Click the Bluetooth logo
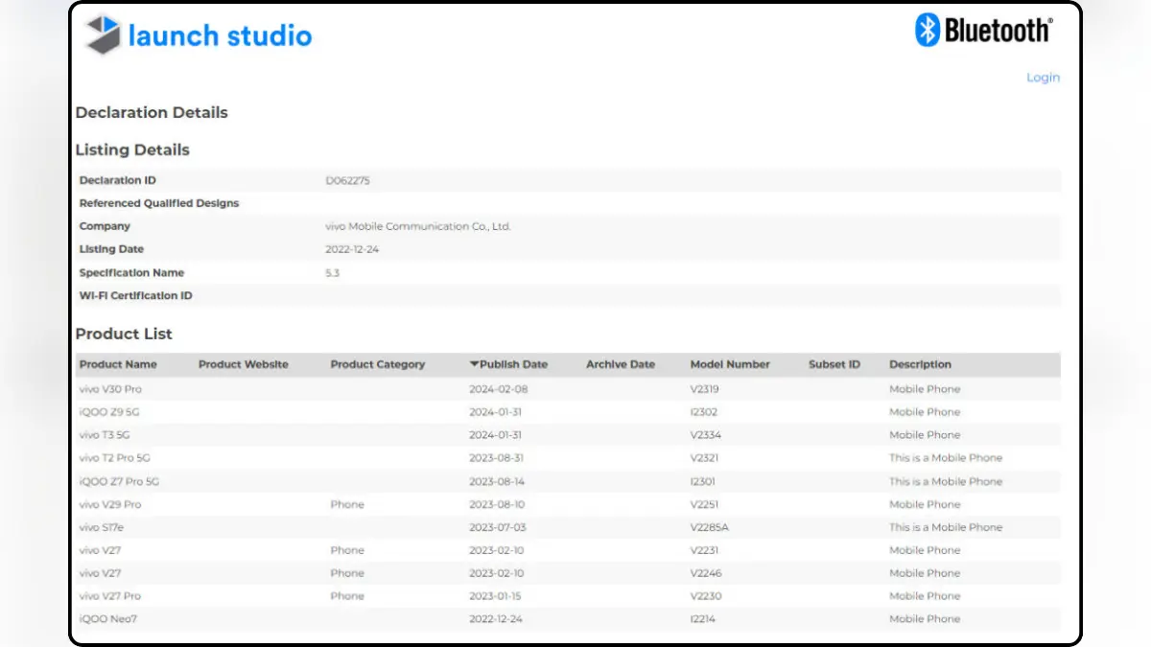 tap(983, 30)
